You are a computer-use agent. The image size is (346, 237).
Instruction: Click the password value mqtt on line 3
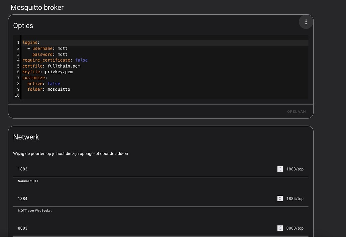coord(63,54)
